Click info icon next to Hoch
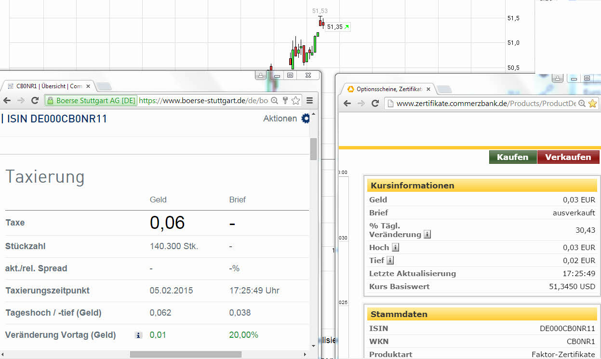Screen dimensions: 601x359 (395, 248)
